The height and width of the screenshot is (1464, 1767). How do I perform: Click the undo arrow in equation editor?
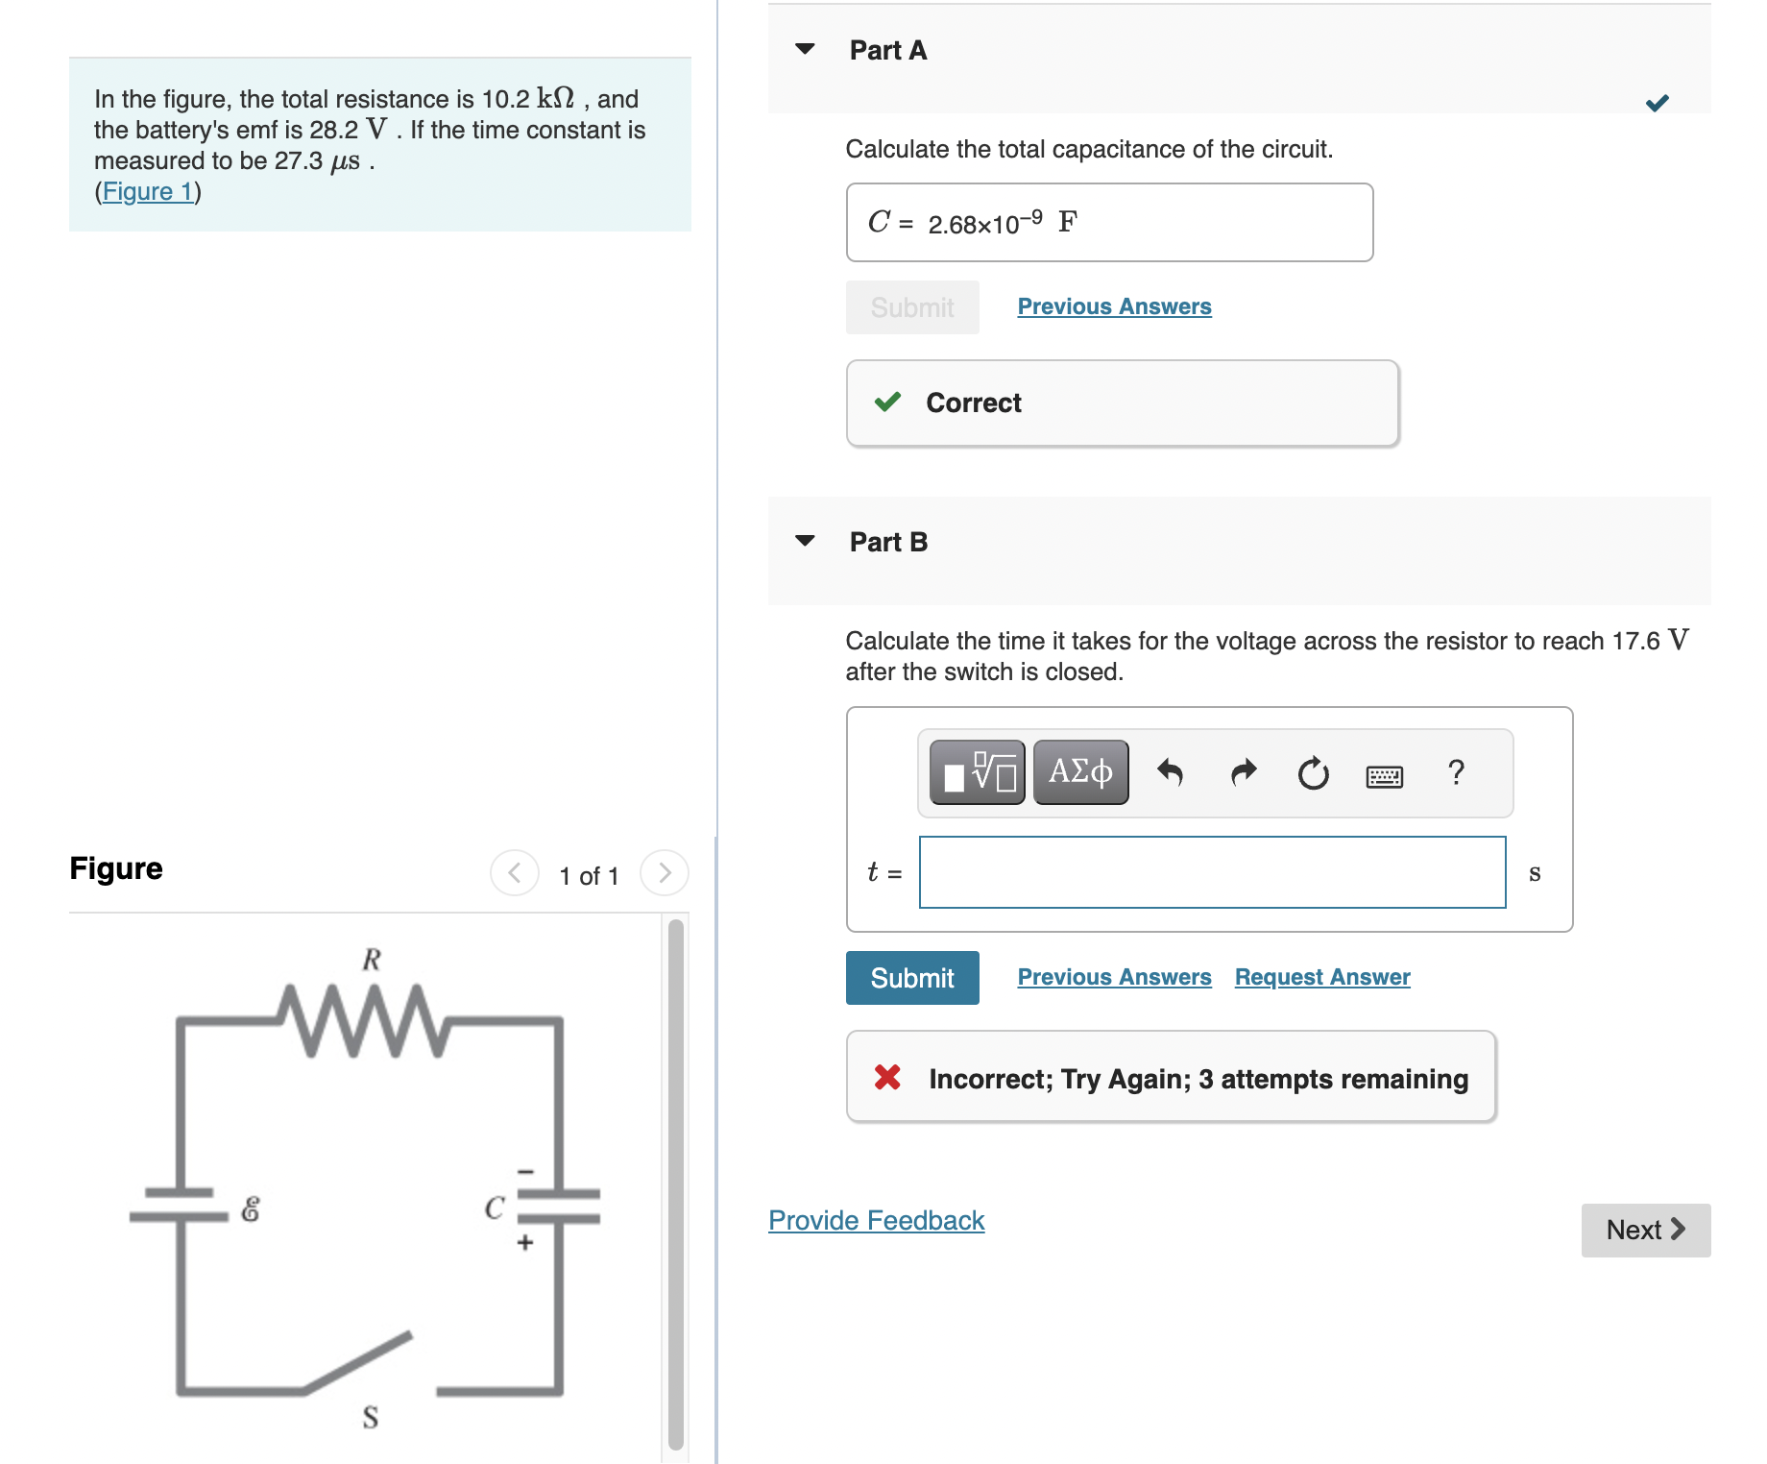pos(1171,772)
